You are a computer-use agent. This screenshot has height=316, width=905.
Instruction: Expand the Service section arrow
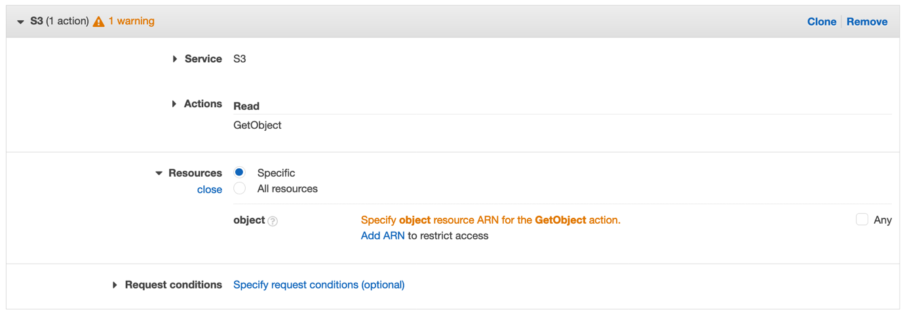tap(175, 59)
